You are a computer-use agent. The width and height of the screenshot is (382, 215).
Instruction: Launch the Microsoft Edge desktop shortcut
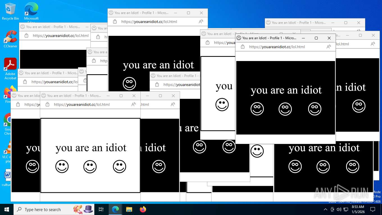pyautogui.click(x=31, y=12)
